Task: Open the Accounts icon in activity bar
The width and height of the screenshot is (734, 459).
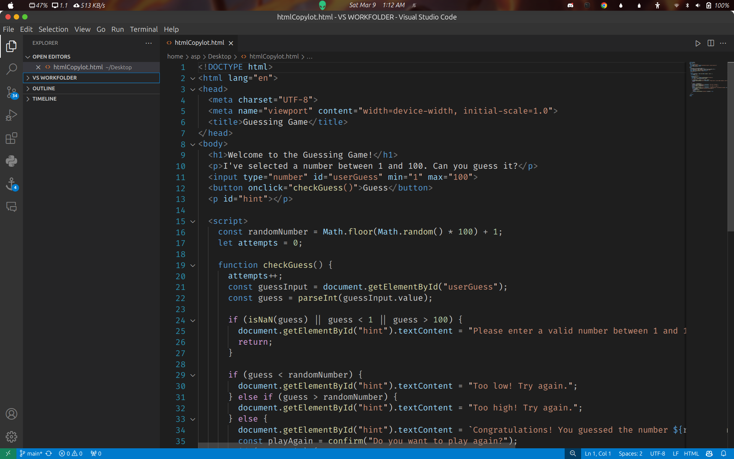Action: click(x=11, y=414)
